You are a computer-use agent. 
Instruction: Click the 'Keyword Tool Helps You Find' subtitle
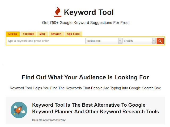pos(85,88)
